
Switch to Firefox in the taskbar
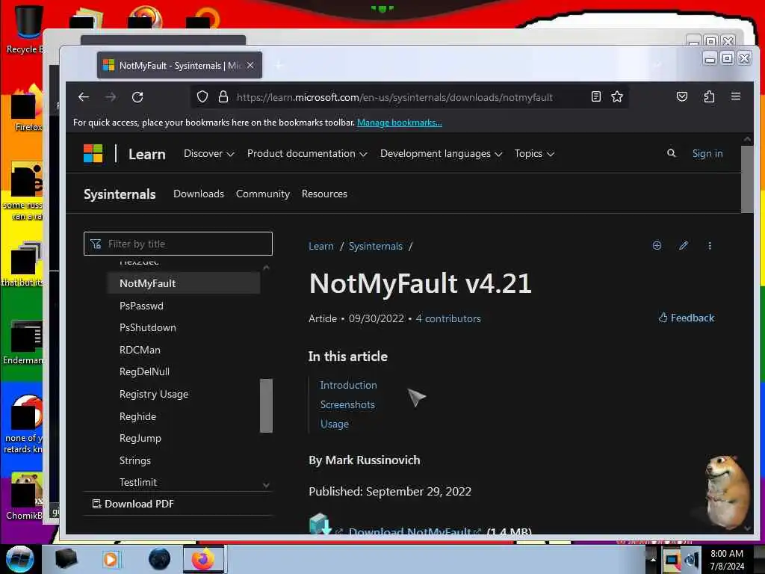click(x=203, y=559)
